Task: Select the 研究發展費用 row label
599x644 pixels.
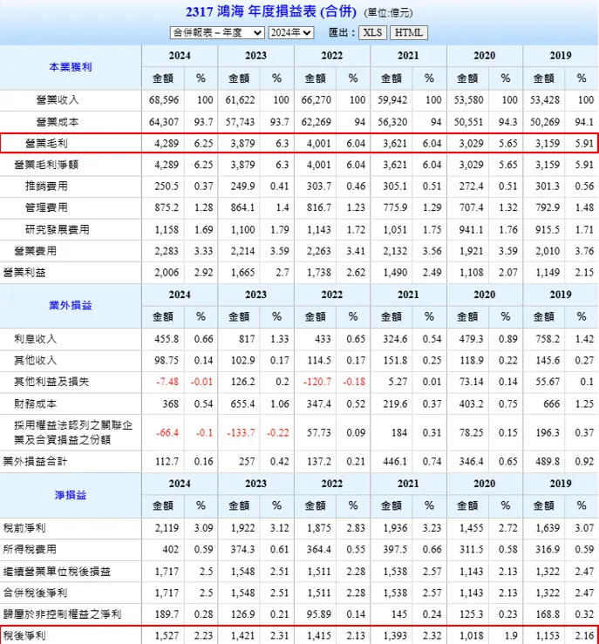Action: [x=57, y=229]
